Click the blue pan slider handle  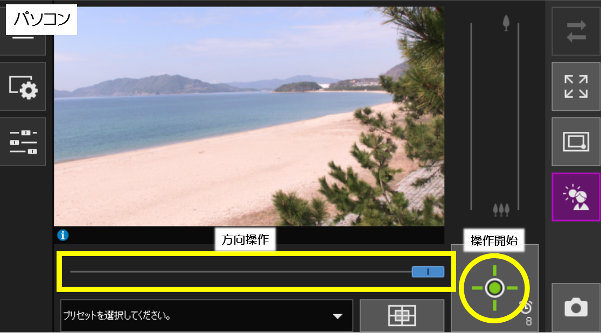click(x=428, y=272)
